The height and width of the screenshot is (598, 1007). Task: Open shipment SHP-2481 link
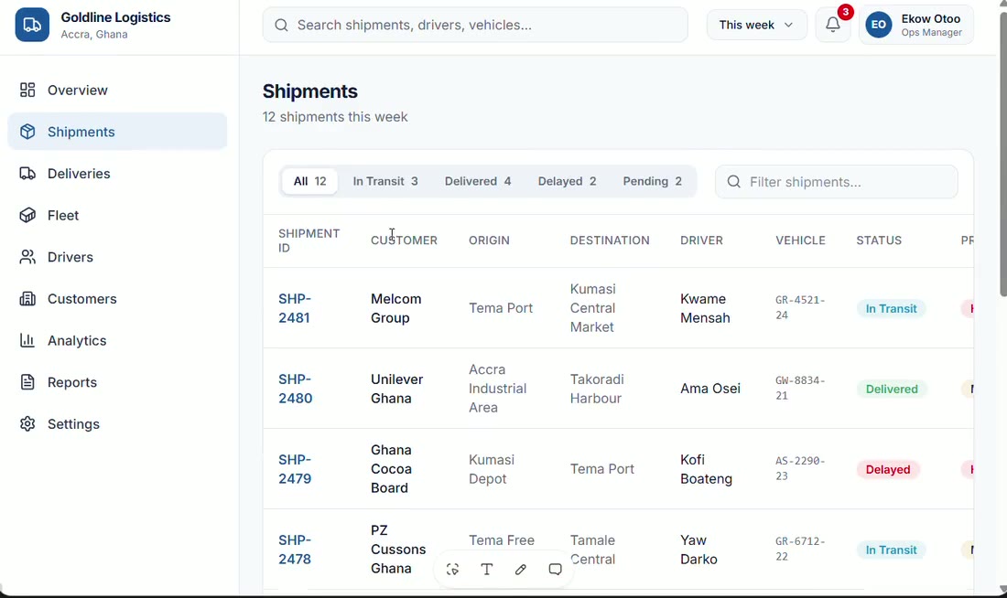point(295,308)
